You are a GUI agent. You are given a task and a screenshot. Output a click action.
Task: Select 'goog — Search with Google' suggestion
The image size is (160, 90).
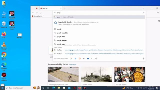(99, 17)
